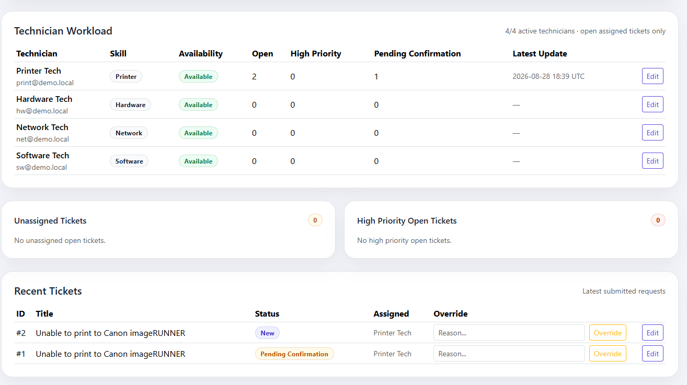The height and width of the screenshot is (385, 687).
Task: Select the net@demo.local email text
Action: point(43,139)
